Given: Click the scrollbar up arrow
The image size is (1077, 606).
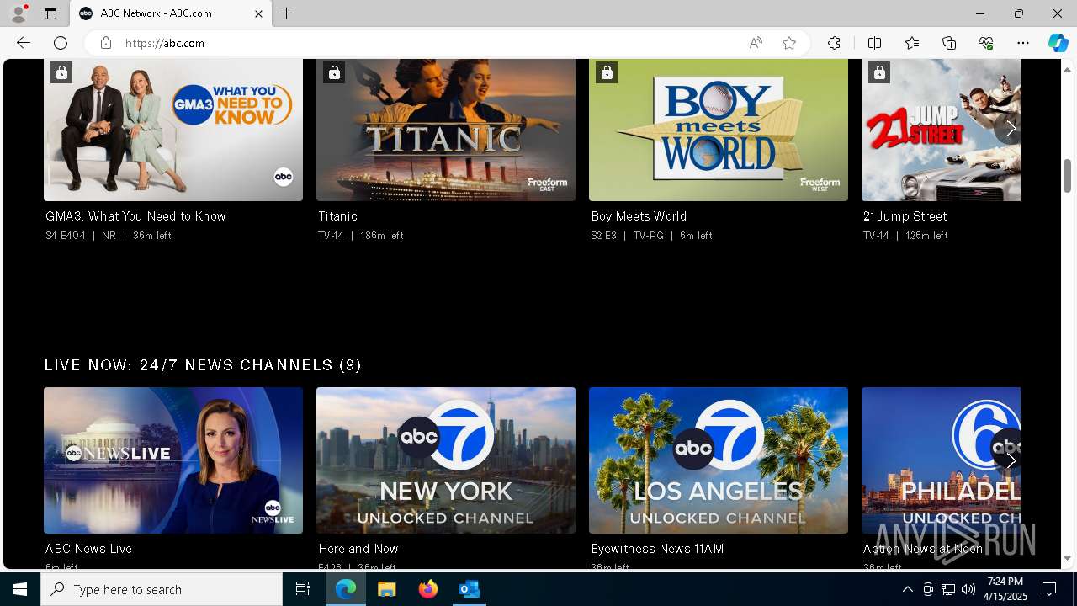Looking at the screenshot, I should pos(1068,69).
